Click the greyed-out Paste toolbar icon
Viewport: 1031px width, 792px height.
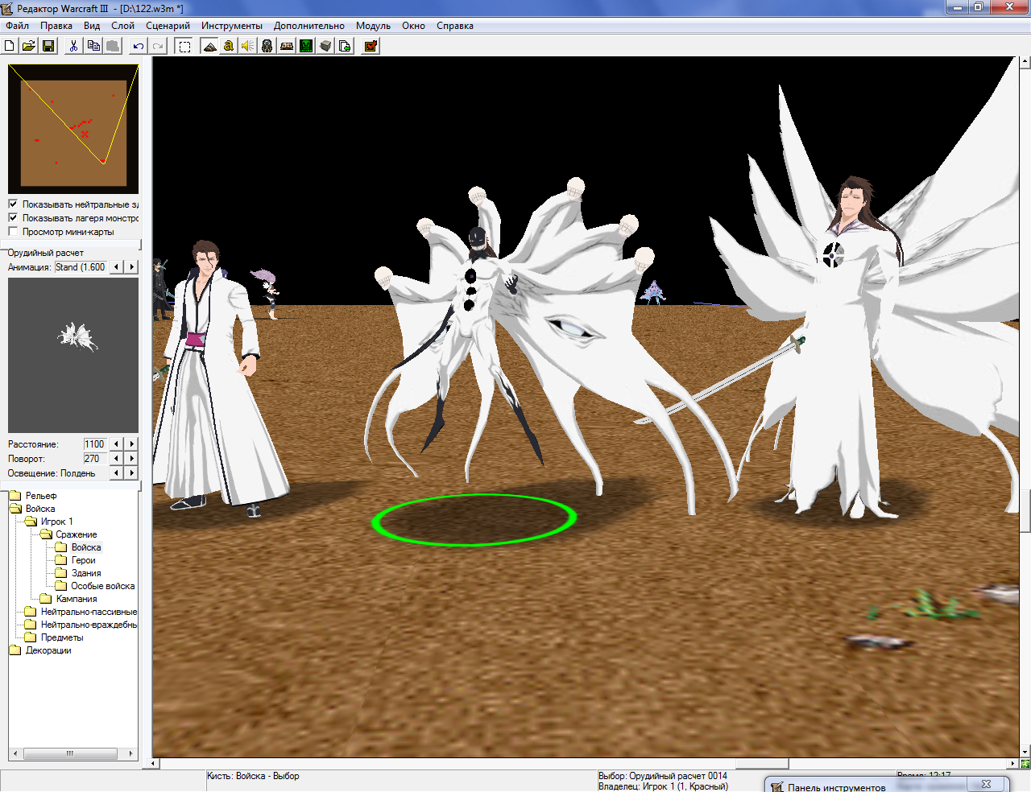pyautogui.click(x=113, y=46)
